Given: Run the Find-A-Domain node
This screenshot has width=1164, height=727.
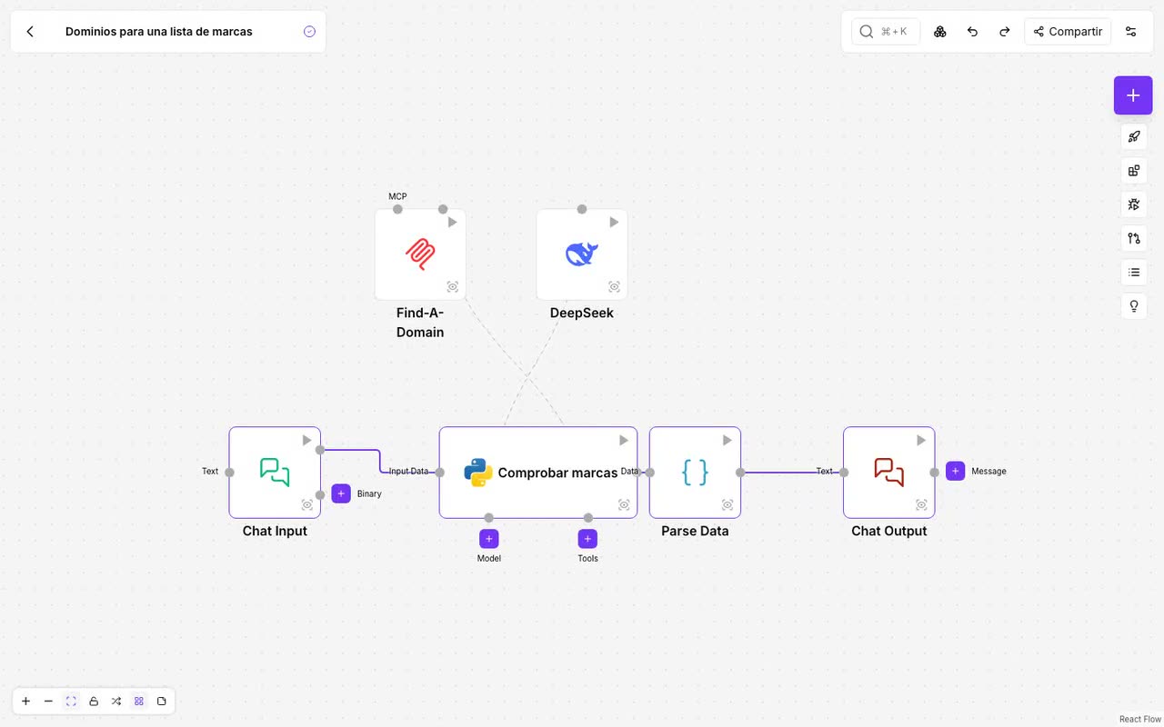Looking at the screenshot, I should (x=452, y=223).
